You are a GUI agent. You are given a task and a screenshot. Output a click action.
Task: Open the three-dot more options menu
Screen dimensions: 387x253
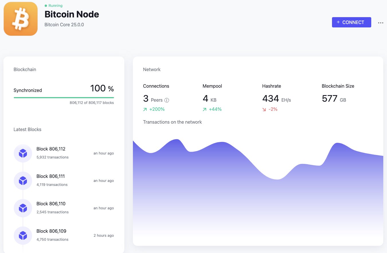pyautogui.click(x=381, y=23)
